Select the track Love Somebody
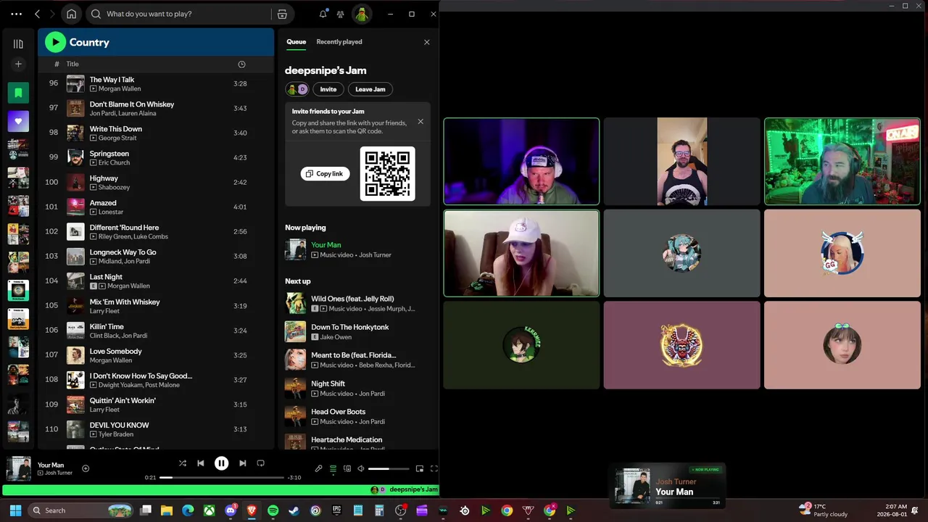Image resolution: width=928 pixels, height=522 pixels. (156, 355)
